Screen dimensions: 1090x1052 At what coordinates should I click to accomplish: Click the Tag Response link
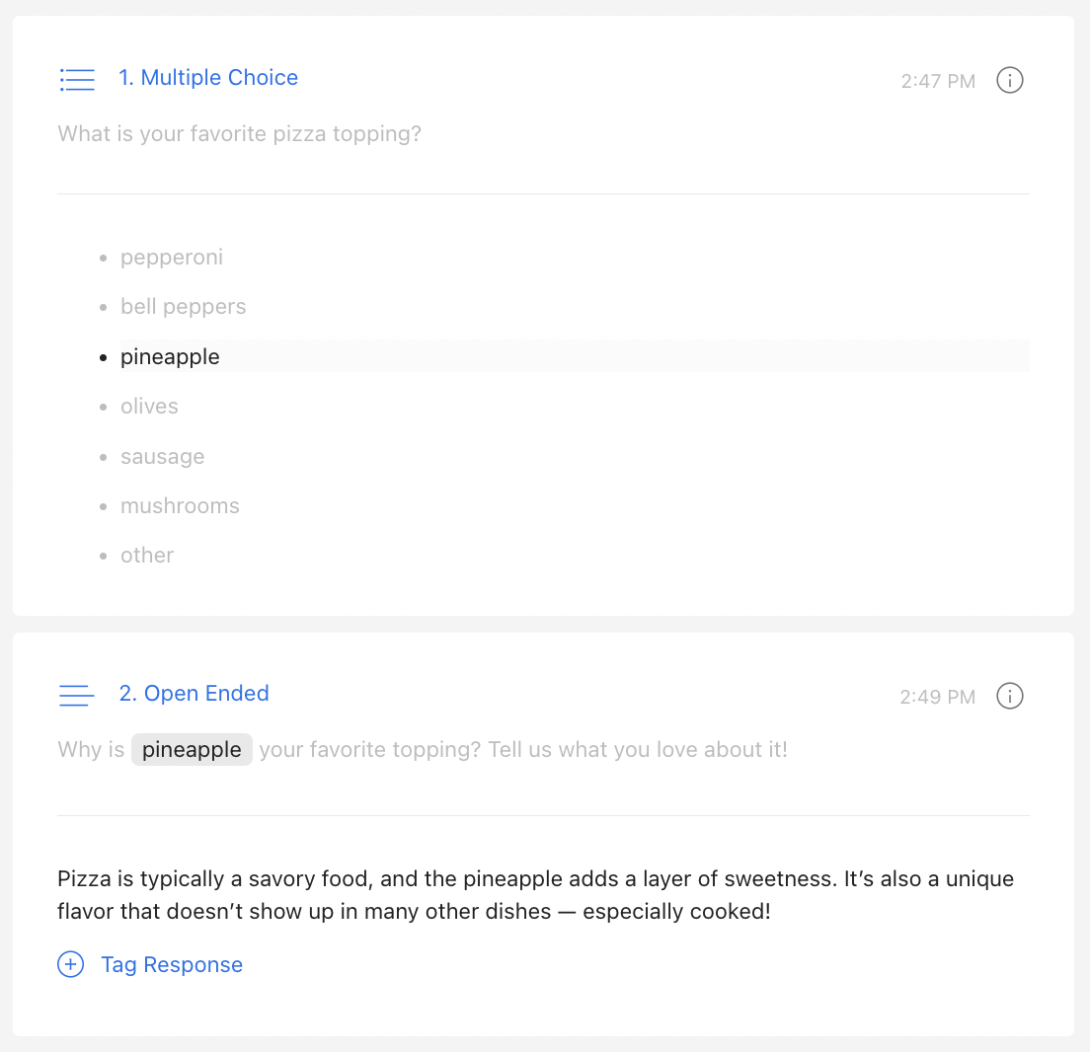173,964
